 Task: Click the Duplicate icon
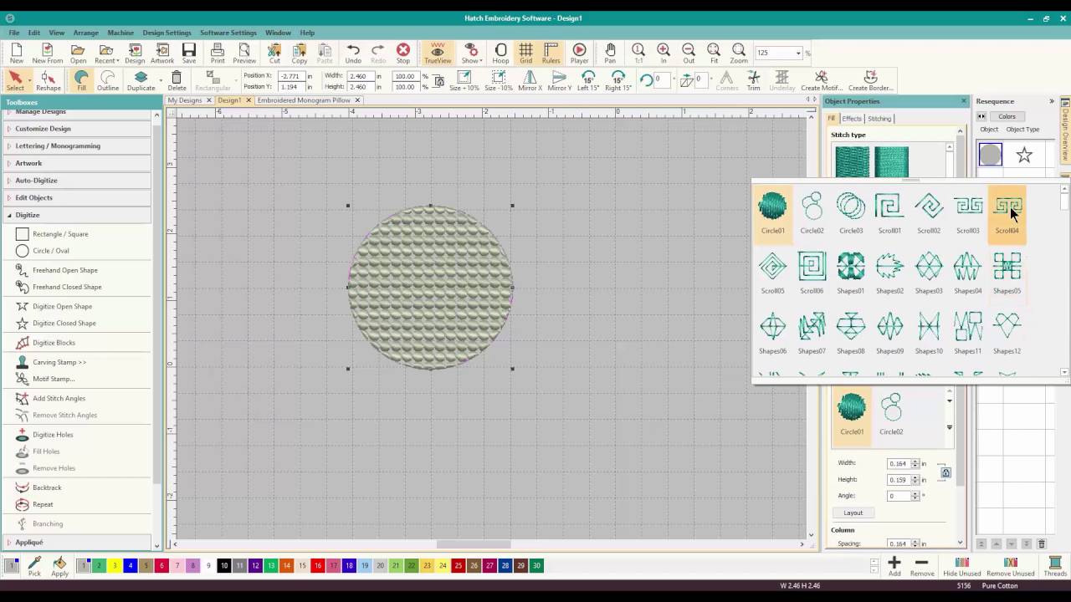pos(141,80)
